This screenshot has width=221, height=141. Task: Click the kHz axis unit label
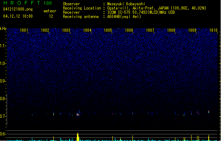3,29
